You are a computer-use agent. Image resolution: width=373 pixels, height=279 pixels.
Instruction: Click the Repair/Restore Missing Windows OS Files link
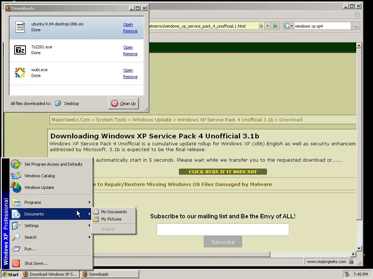point(182,184)
